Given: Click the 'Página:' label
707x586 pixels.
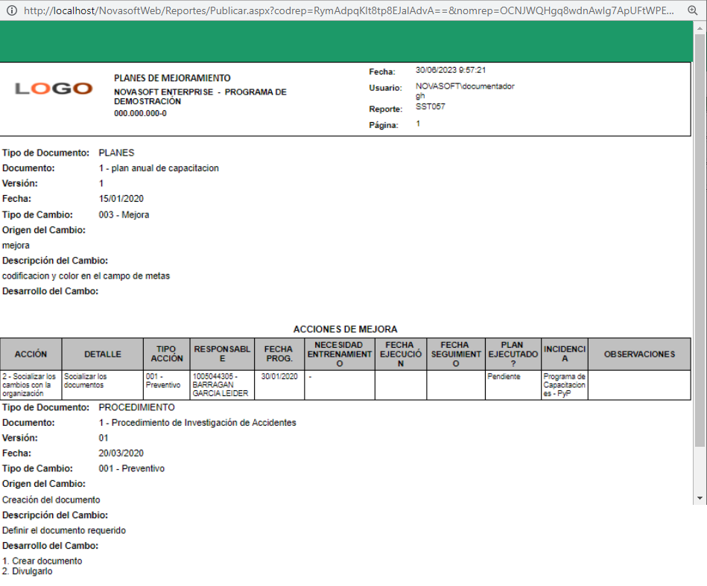Looking at the screenshot, I should [384, 125].
